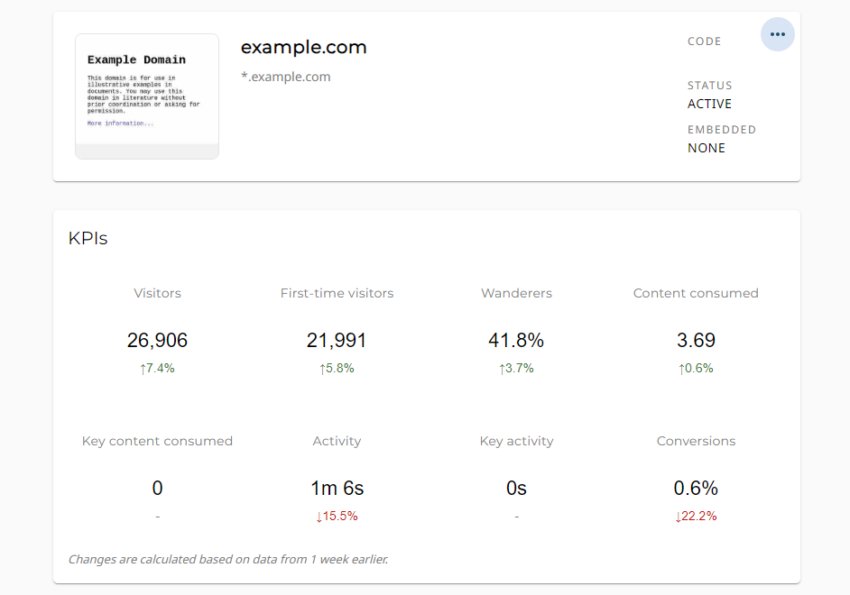Viewport: 850px width, 595px height.
Task: Click the Wanderers 3.7% increase indicator
Action: pos(516,368)
